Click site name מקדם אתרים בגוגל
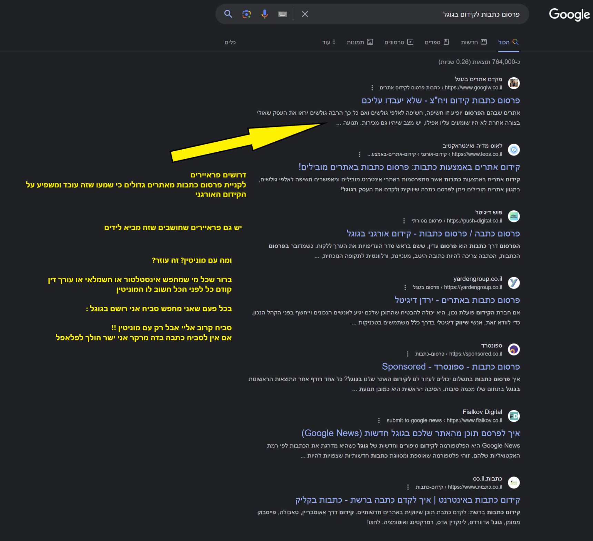593x541 pixels. pos(479,79)
